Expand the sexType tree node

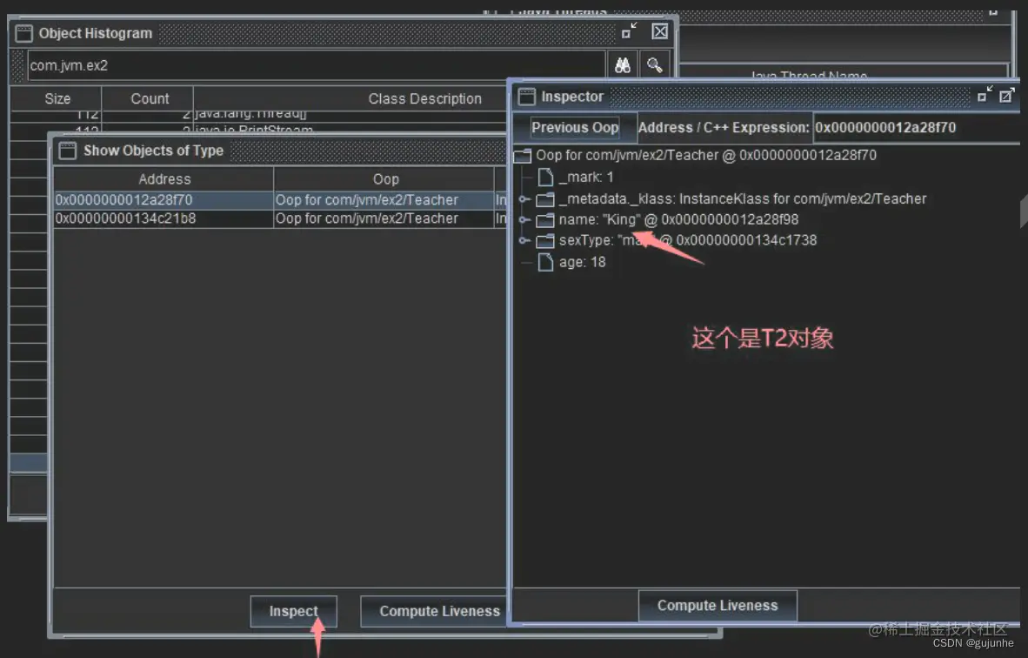524,241
